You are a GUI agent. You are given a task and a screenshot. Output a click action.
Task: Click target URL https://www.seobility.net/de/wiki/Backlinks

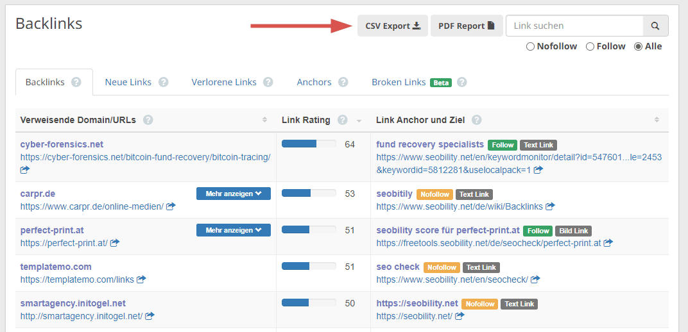click(x=460, y=206)
